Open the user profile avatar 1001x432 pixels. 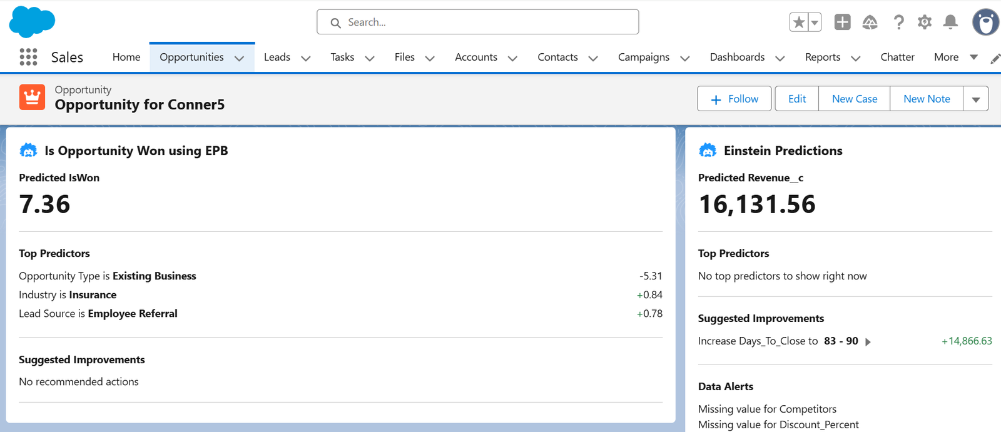tap(985, 23)
